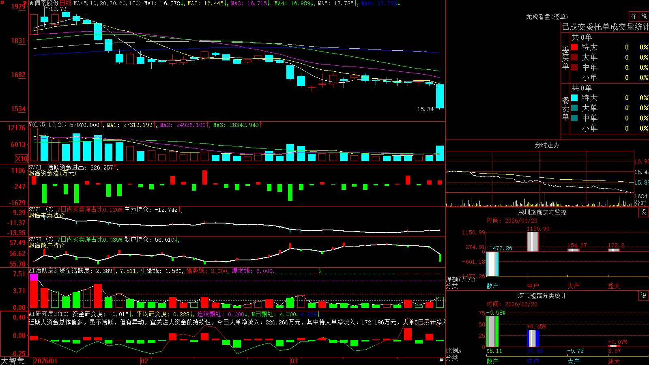
Task: Click the last cyan volume bar
Action: pyautogui.click(x=440, y=153)
